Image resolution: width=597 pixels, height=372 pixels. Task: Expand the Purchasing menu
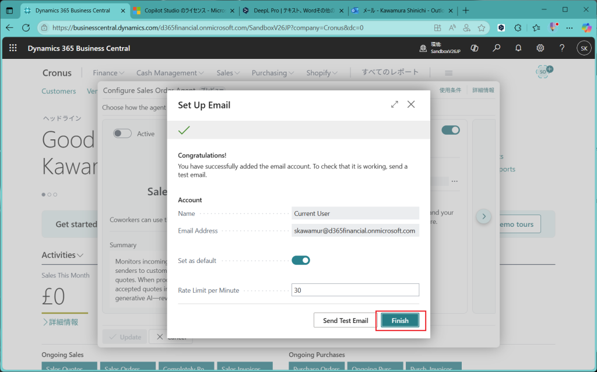point(273,73)
